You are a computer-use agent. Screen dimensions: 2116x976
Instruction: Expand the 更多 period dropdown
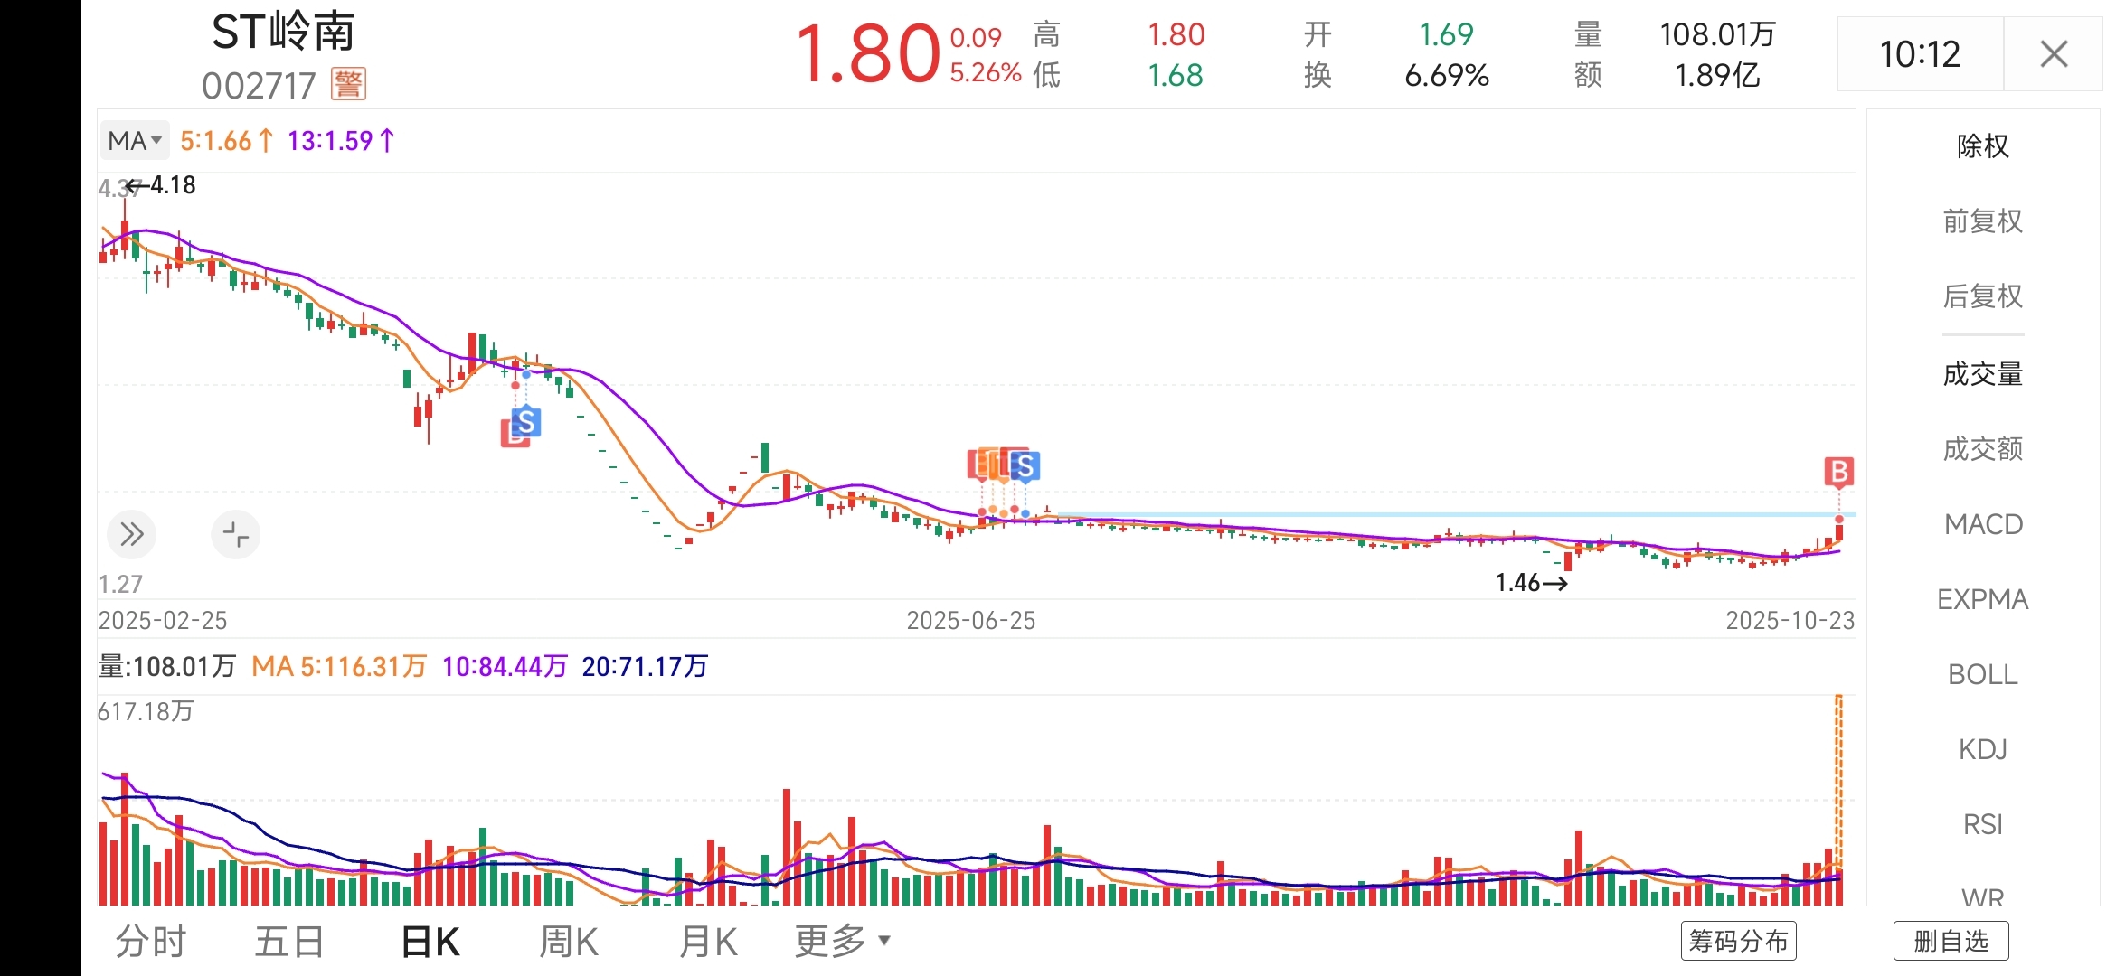point(842,941)
